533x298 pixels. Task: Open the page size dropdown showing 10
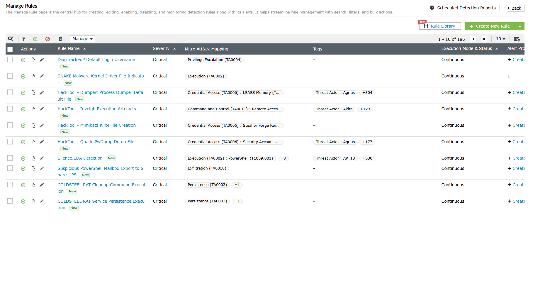[500, 39]
